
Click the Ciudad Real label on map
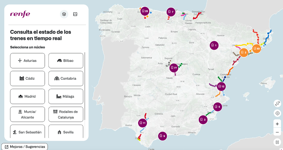pos(171,94)
